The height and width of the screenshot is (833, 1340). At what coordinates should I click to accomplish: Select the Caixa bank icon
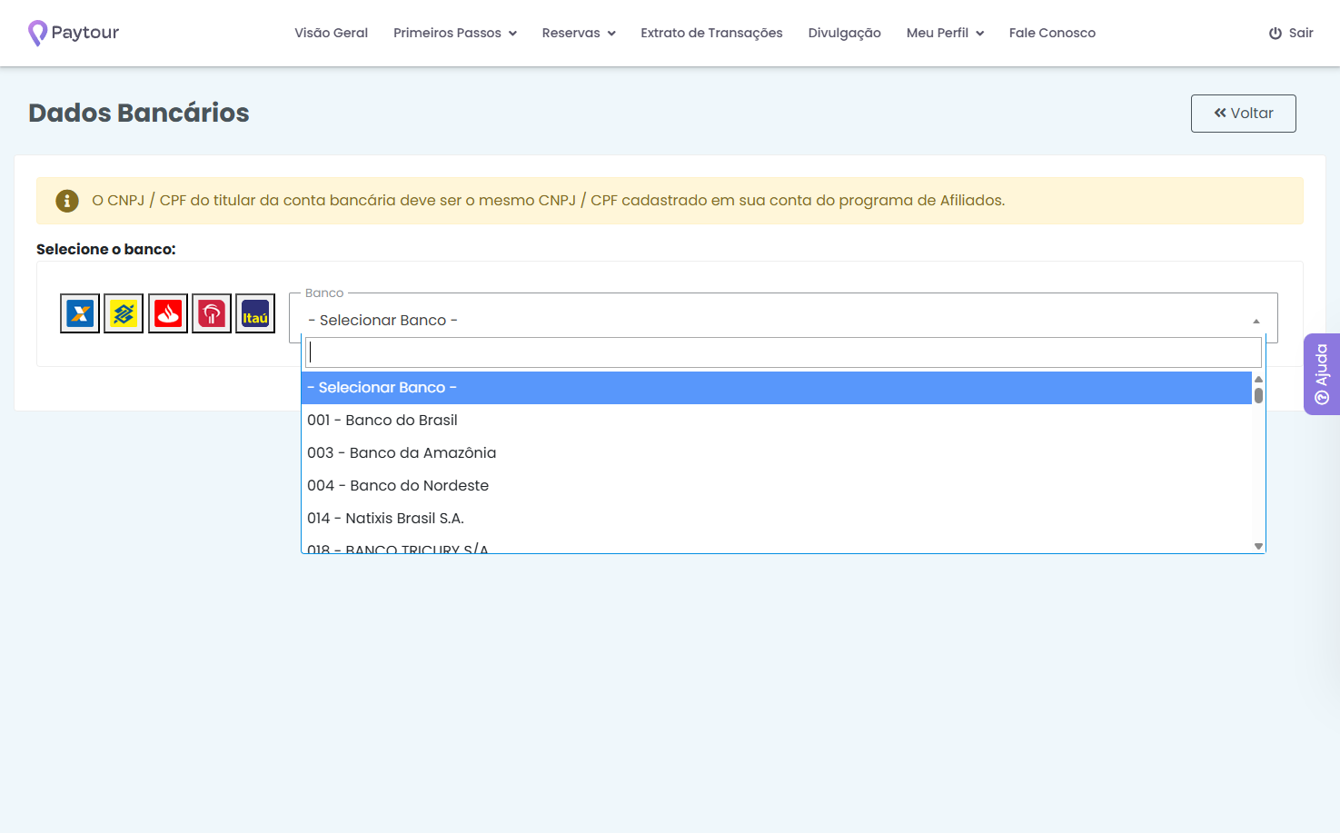tap(80, 314)
